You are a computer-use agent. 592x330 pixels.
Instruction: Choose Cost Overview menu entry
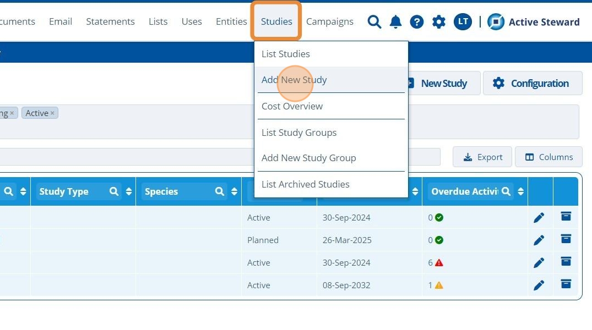click(292, 106)
